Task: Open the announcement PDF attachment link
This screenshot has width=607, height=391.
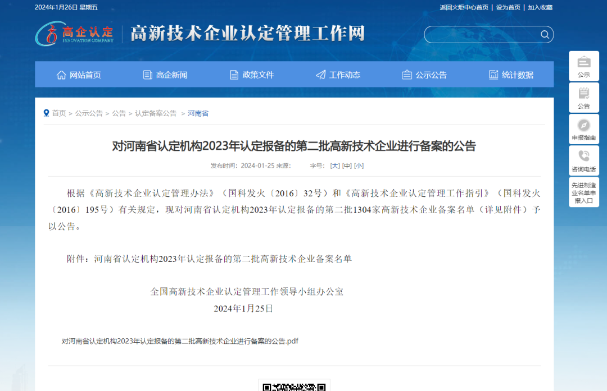Action: click(x=180, y=341)
